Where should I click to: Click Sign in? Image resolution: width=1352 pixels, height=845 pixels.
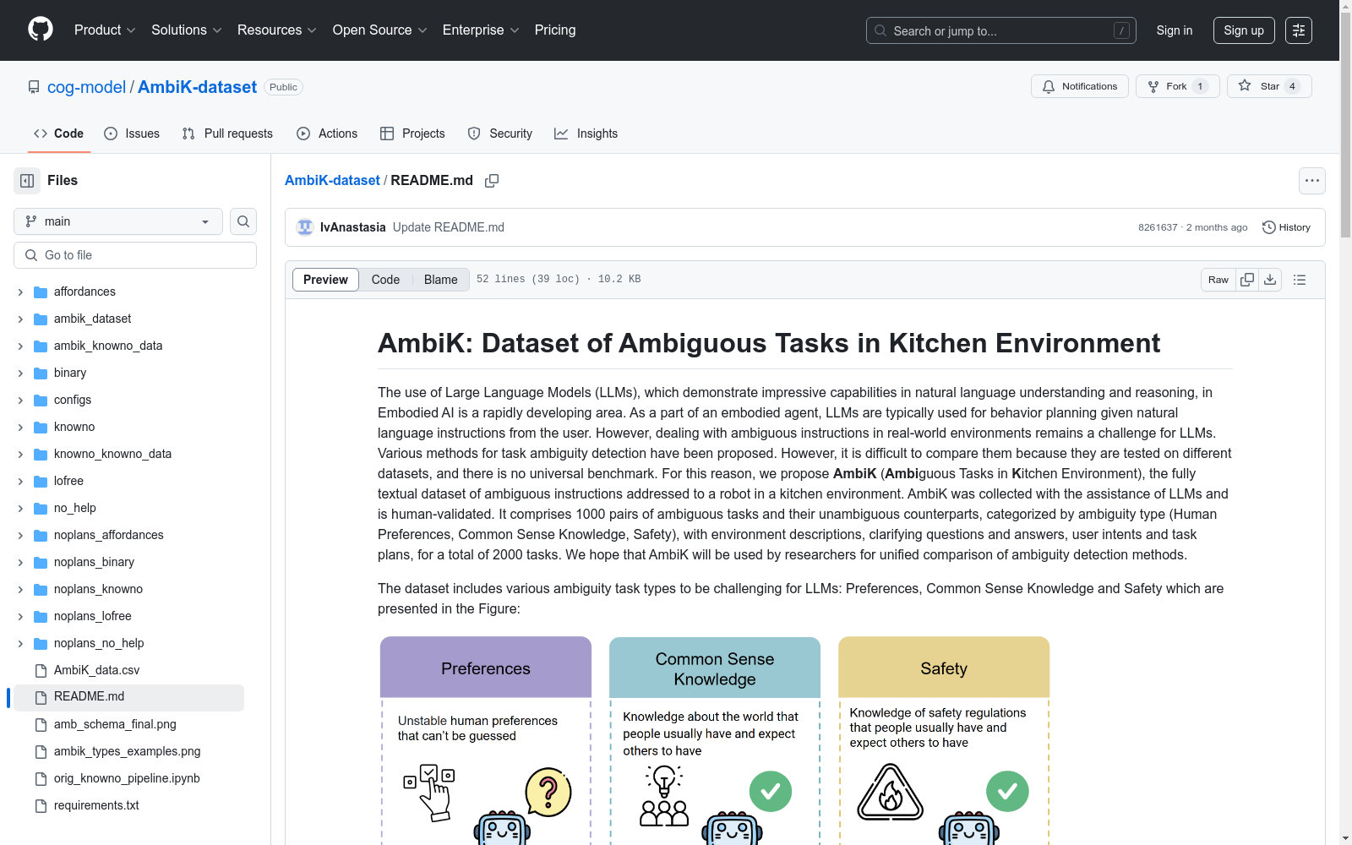coord(1175,30)
